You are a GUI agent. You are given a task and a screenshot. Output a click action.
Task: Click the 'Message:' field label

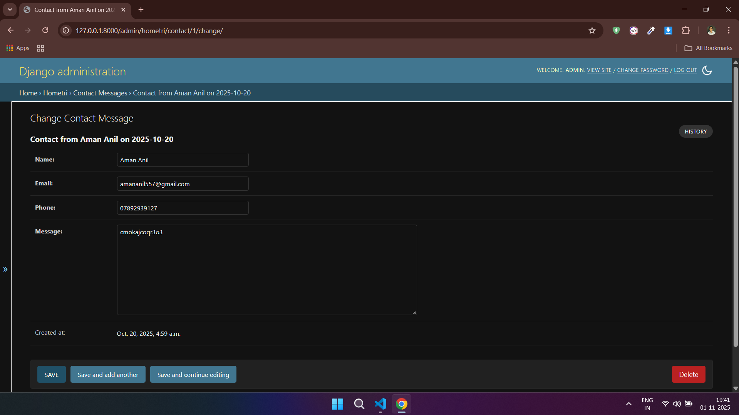[x=49, y=232]
